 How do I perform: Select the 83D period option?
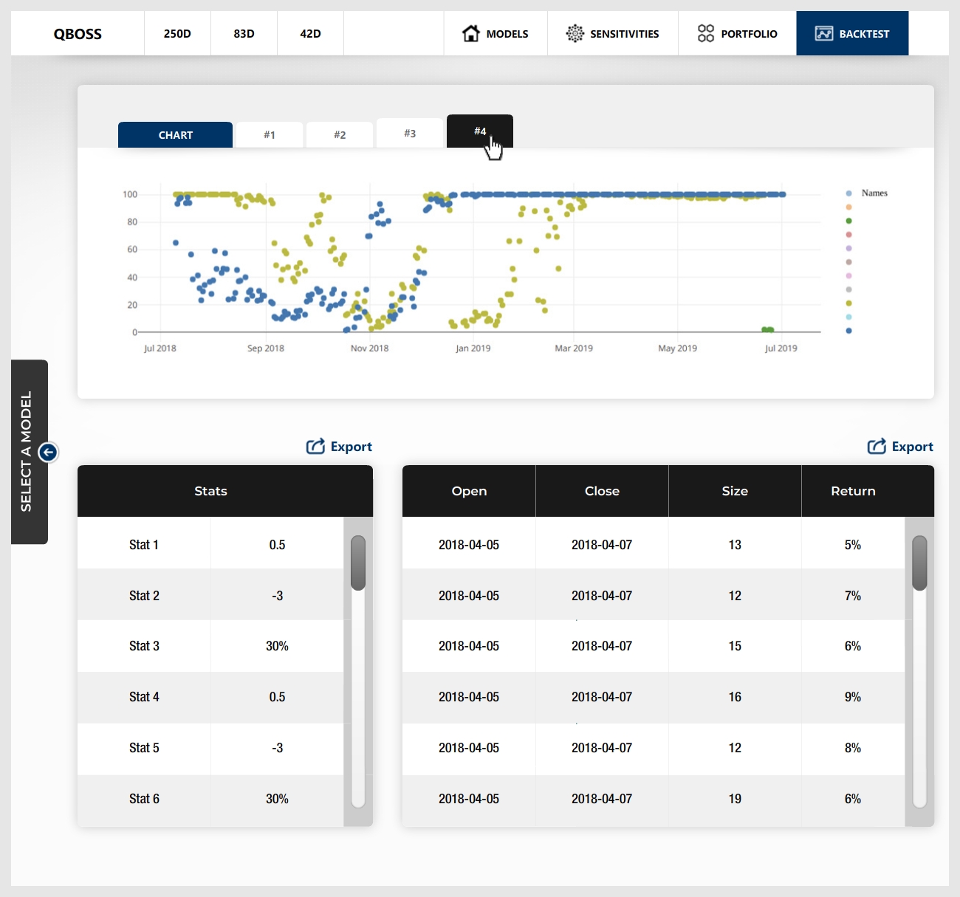click(244, 34)
